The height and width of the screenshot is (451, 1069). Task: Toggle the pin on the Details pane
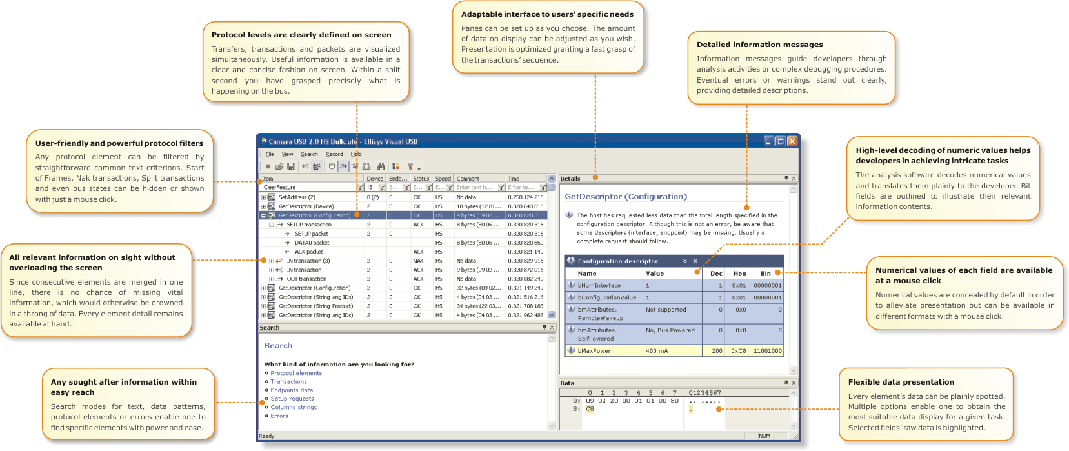[786, 179]
